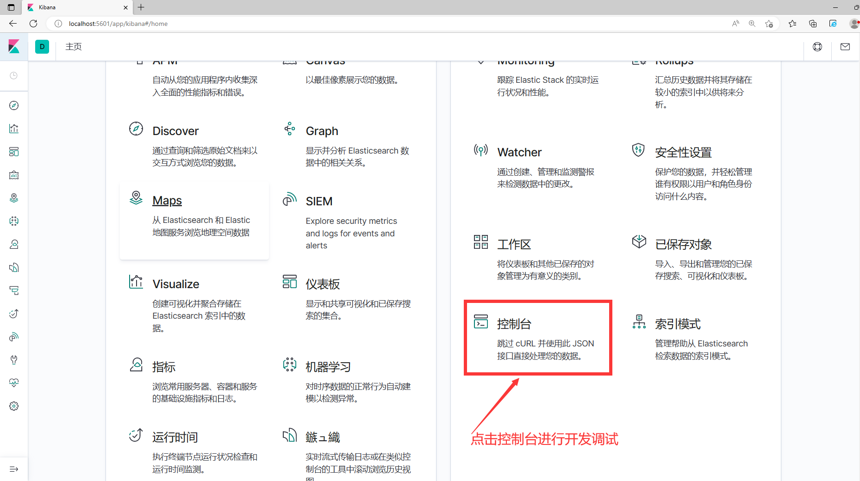Open APM from the sidebar icon
Image resolution: width=860 pixels, height=481 pixels.
click(14, 290)
